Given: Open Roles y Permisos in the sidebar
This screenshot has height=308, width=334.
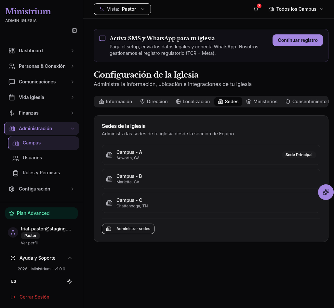Looking at the screenshot, I should (44, 173).
